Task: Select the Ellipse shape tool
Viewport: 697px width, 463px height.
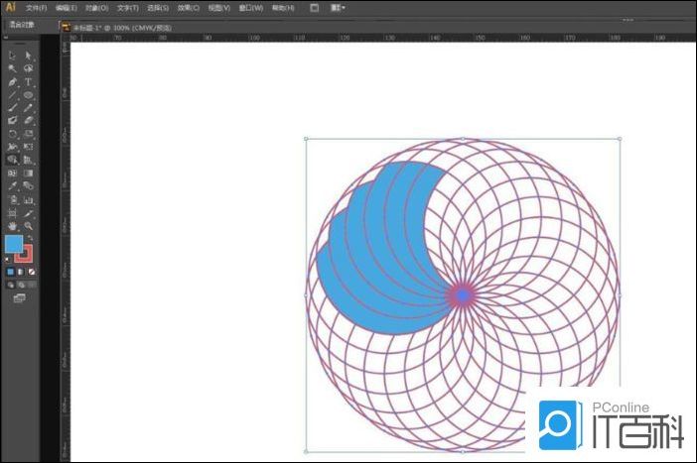Action: [29, 95]
